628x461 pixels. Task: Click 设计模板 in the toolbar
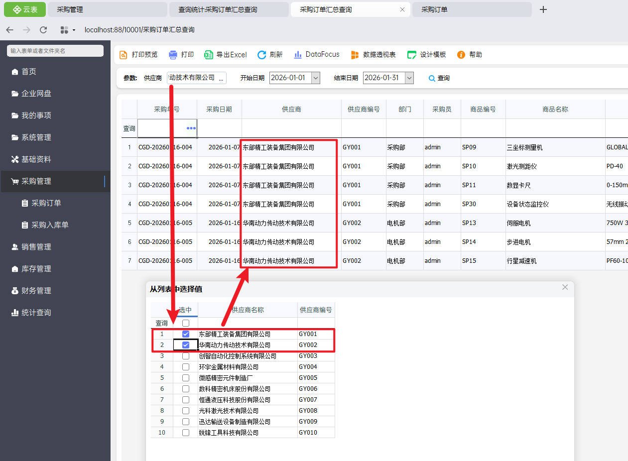coord(426,55)
